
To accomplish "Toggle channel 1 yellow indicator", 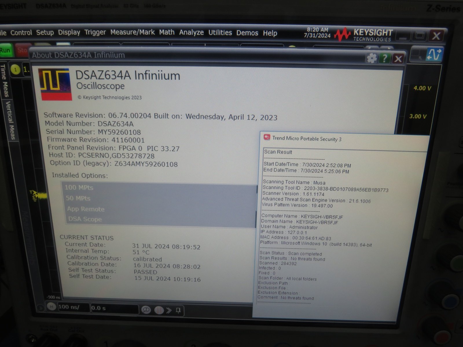I will coord(15,69).
